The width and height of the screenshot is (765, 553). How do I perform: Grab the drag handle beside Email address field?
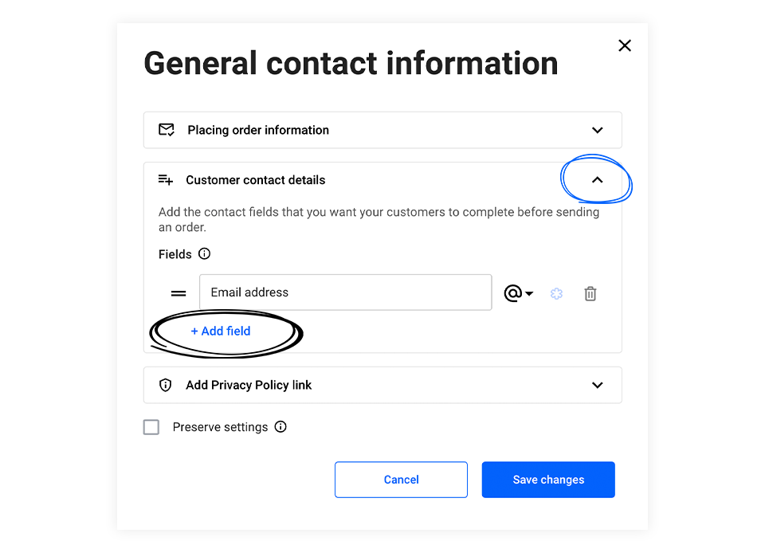pyautogui.click(x=178, y=292)
